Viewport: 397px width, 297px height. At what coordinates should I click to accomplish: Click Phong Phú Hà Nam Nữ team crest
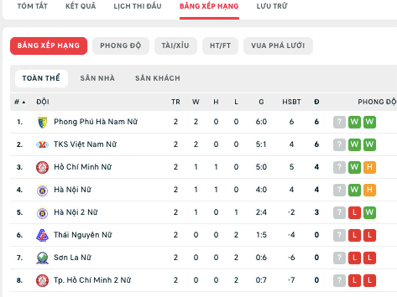(42, 122)
